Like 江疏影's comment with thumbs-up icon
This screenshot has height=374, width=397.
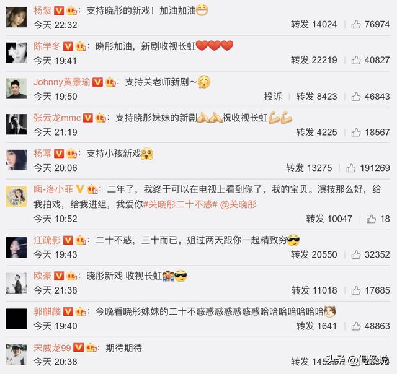355,254
